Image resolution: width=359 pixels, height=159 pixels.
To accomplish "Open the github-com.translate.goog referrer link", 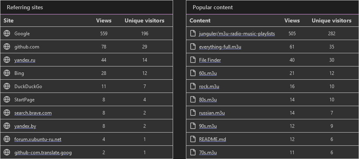I will (43, 153).
